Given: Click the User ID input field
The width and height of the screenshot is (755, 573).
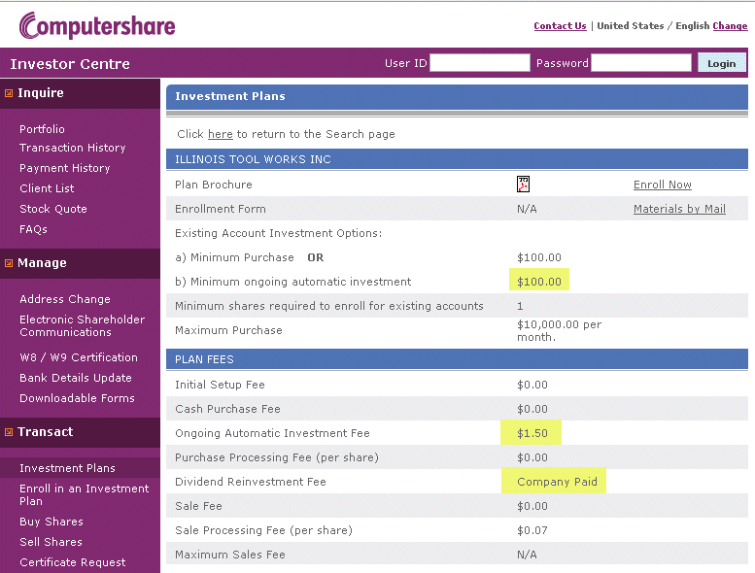Looking at the screenshot, I should pos(480,63).
